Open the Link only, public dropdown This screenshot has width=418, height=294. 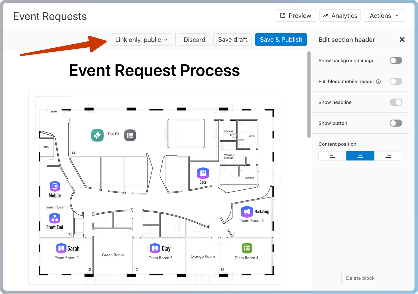[x=141, y=40]
